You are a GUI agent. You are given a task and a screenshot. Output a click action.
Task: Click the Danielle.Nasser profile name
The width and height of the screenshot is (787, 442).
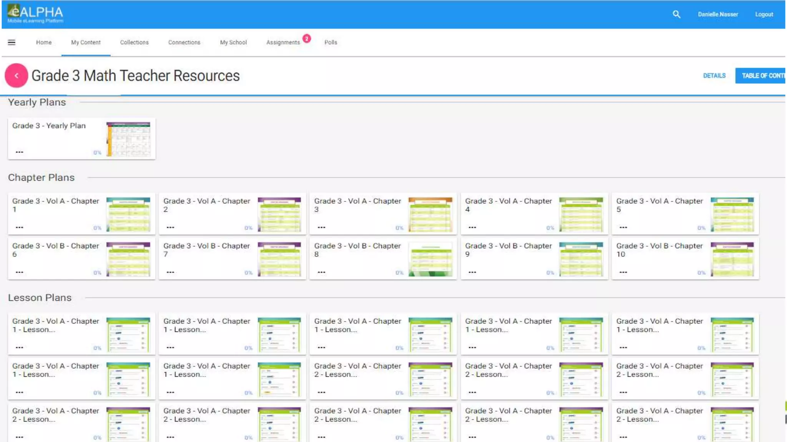(718, 15)
